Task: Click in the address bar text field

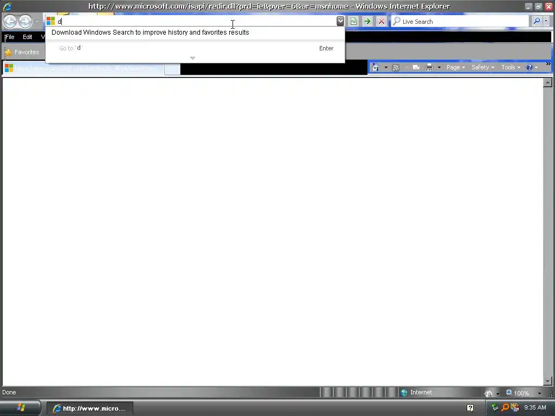Action: [196, 21]
